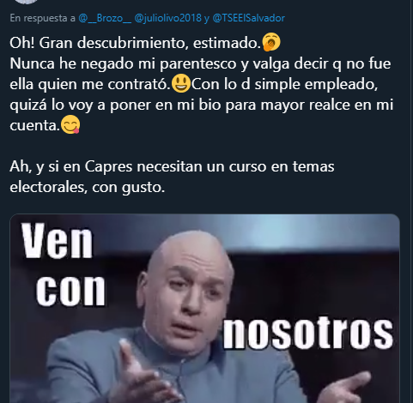The height and width of the screenshot is (403, 413).
Task: Click the 'nosotros' caption on the GIF
Action: (308, 333)
